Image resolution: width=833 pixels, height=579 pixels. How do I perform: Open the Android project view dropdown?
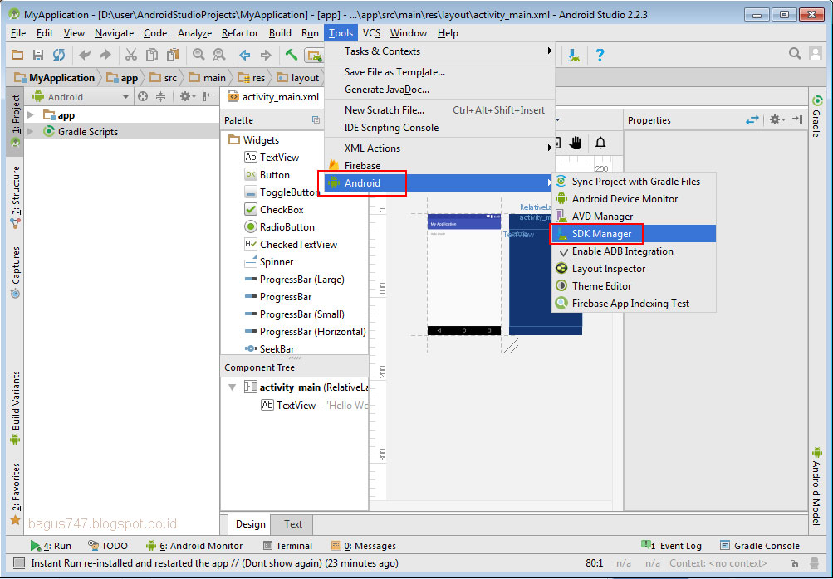click(x=81, y=96)
